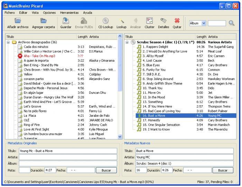
Task: Click the MusicBrainz Picard title bar icon
Action: coord(6,6)
